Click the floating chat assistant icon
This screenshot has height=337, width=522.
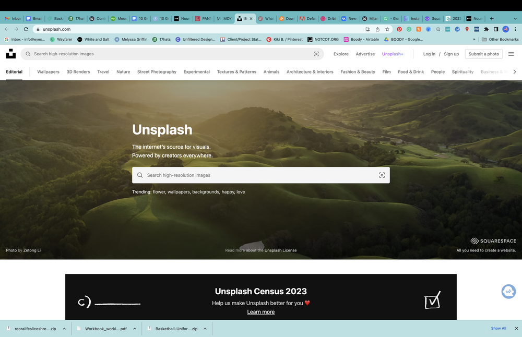(x=508, y=292)
